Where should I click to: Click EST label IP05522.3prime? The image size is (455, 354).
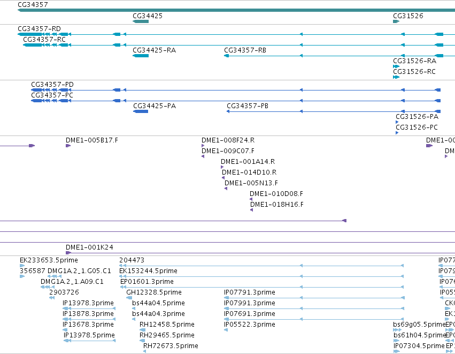tap(250, 325)
